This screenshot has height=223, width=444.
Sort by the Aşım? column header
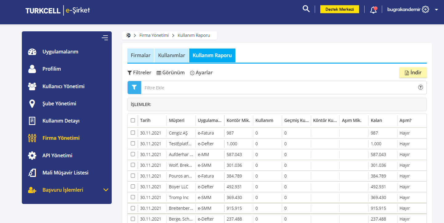pos(406,120)
